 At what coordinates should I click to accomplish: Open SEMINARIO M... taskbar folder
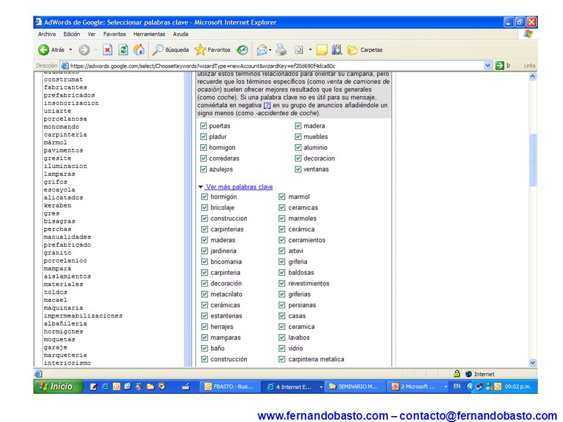pyautogui.click(x=355, y=386)
